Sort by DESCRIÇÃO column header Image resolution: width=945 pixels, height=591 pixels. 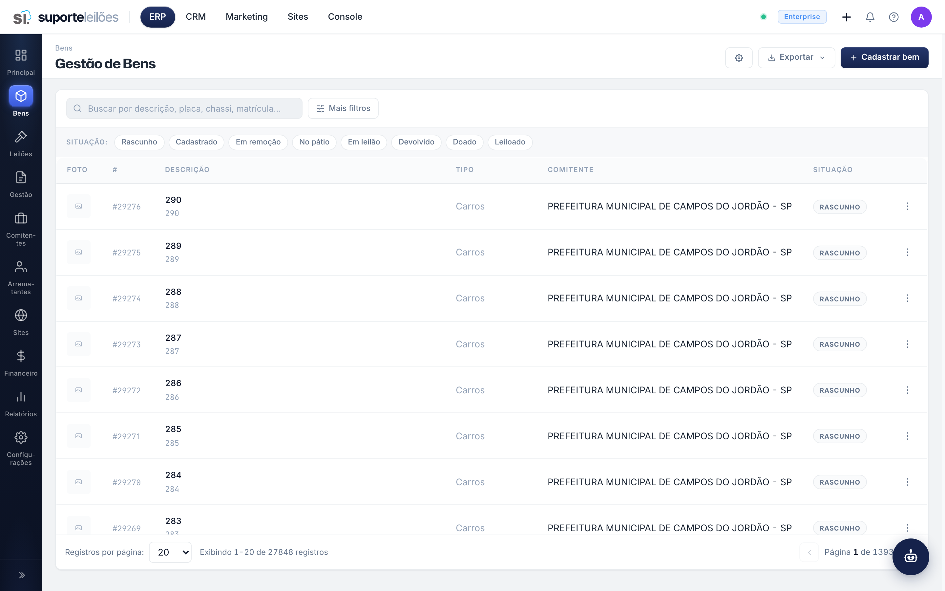(187, 170)
